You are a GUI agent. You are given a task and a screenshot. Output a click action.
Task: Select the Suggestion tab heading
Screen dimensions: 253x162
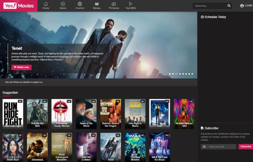click(10, 93)
